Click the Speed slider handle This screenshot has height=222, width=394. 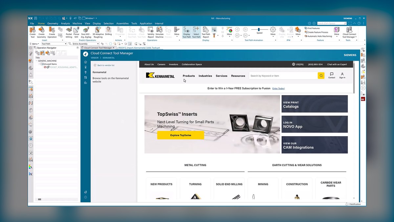point(259,29)
